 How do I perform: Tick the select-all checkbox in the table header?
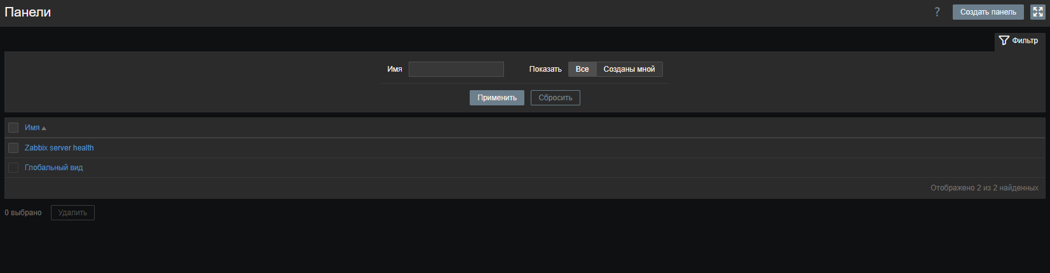click(x=13, y=128)
